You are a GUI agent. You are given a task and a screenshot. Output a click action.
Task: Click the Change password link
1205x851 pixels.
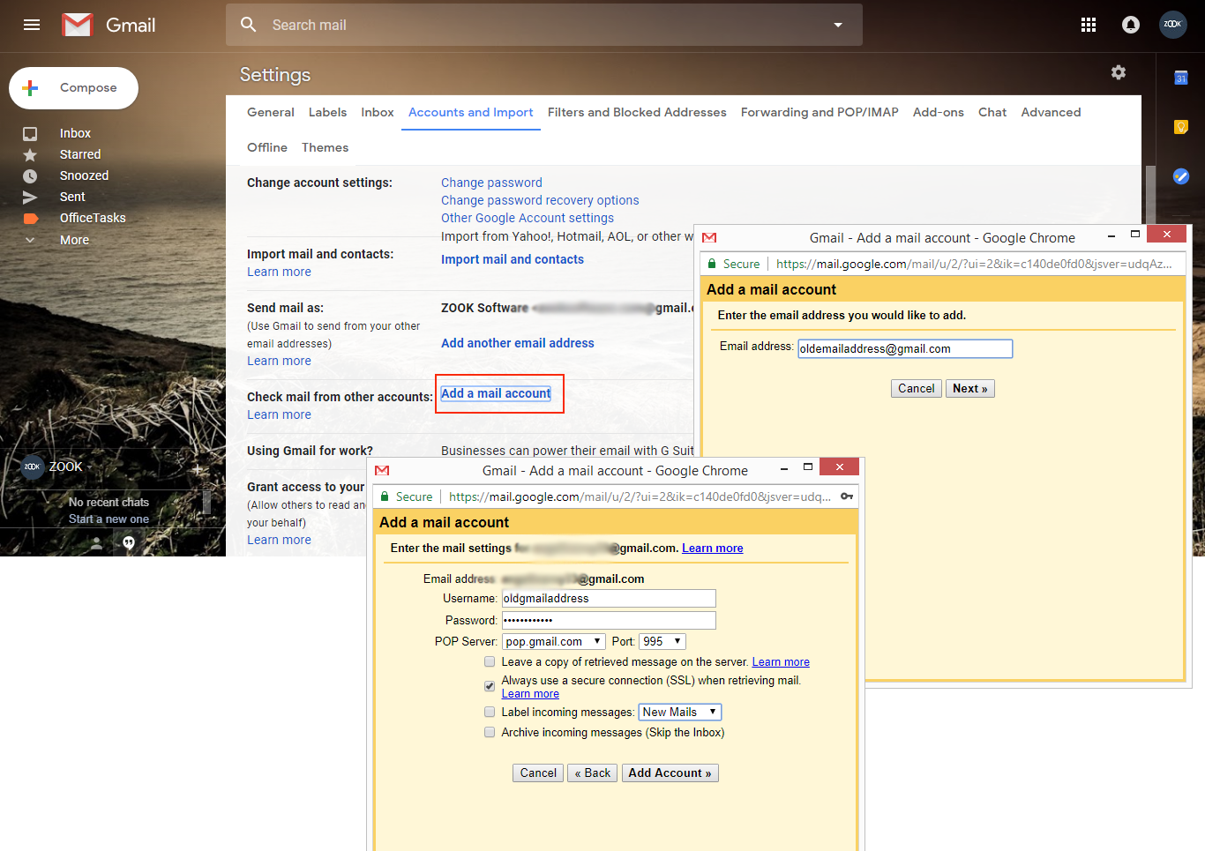click(x=491, y=183)
